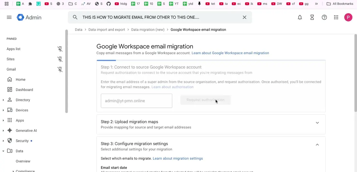Go to Data import and export breadcrumb
Image resolution: width=357 pixels, height=172 pixels.
(x=107, y=30)
